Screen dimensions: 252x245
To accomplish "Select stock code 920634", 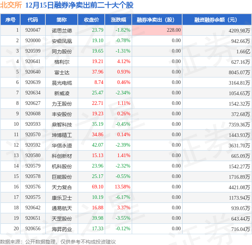I will (33, 93).
